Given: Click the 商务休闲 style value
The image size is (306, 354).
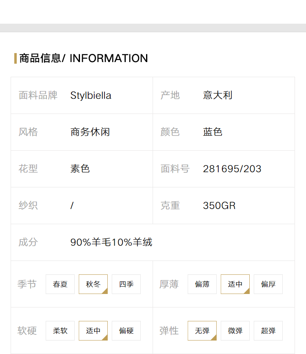Looking at the screenshot, I should tap(90, 132).
